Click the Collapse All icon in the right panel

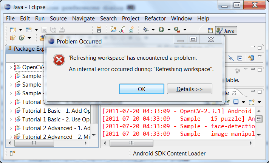[240, 58]
